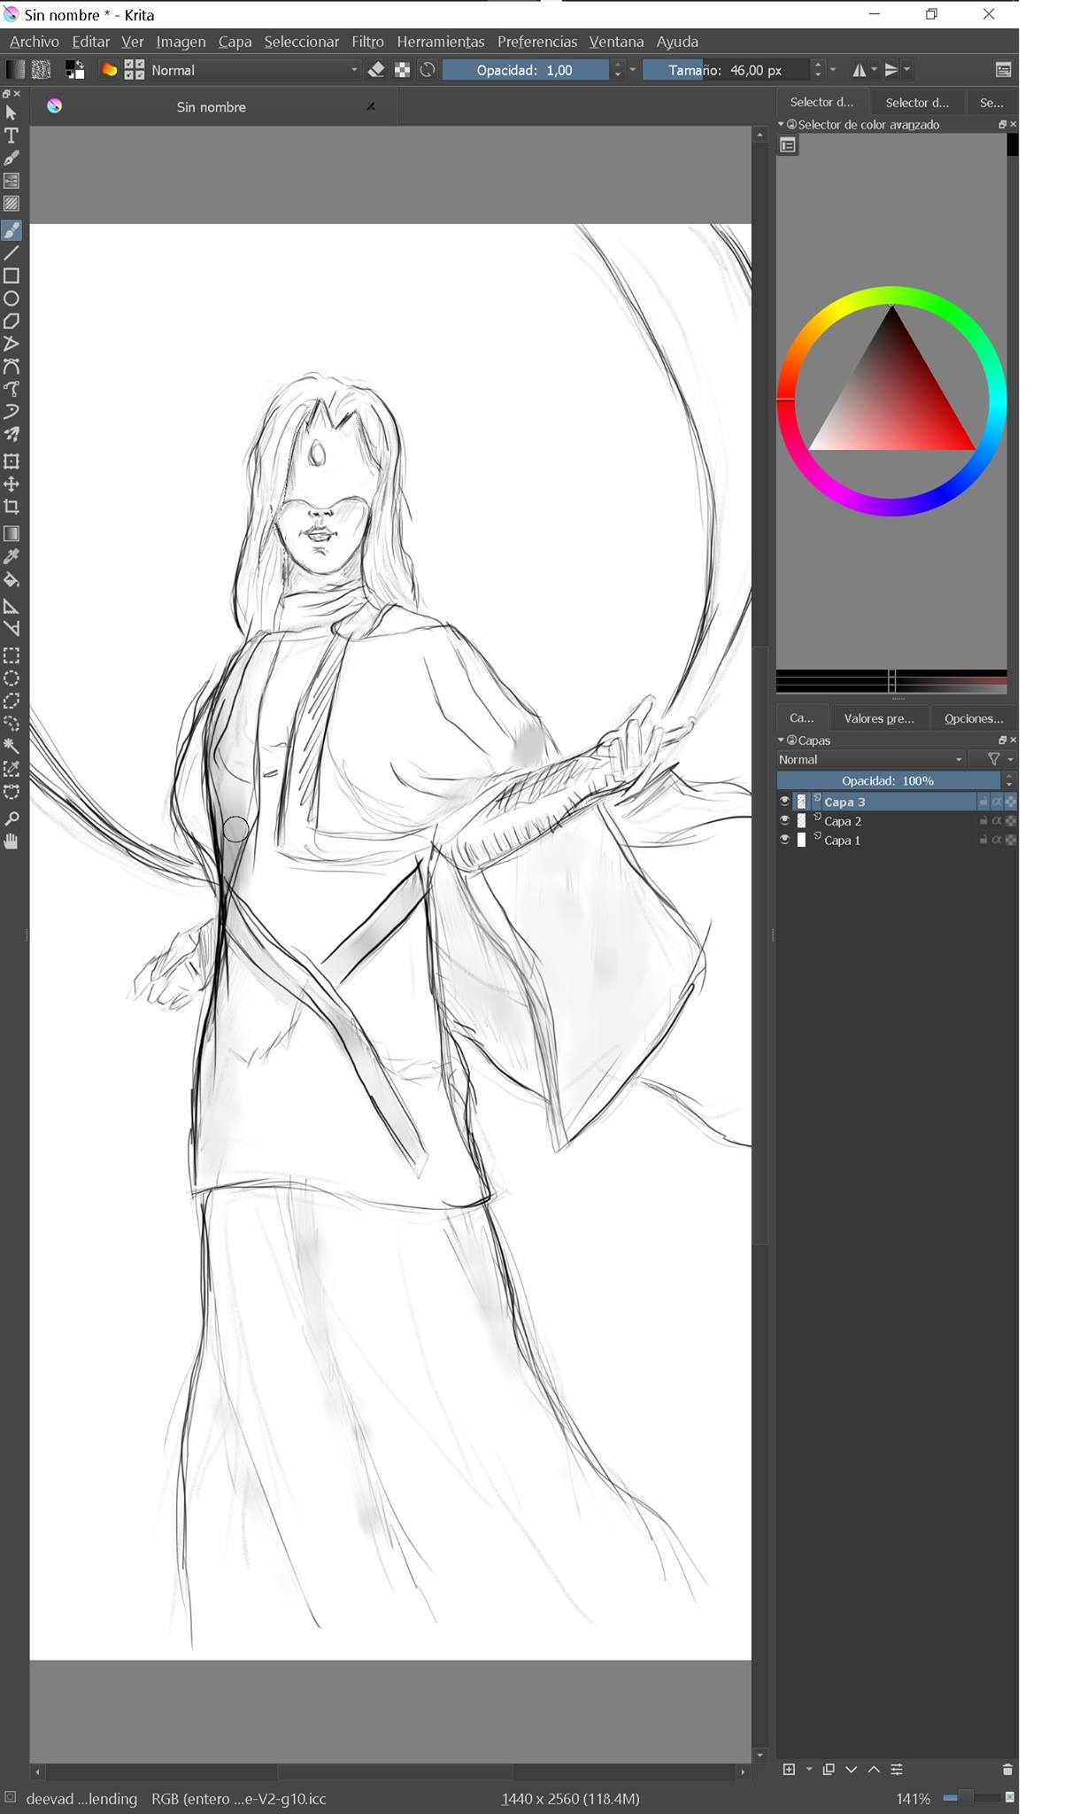Open the brush editor settings icon
The height and width of the screenshot is (1814, 1087).
tap(109, 70)
